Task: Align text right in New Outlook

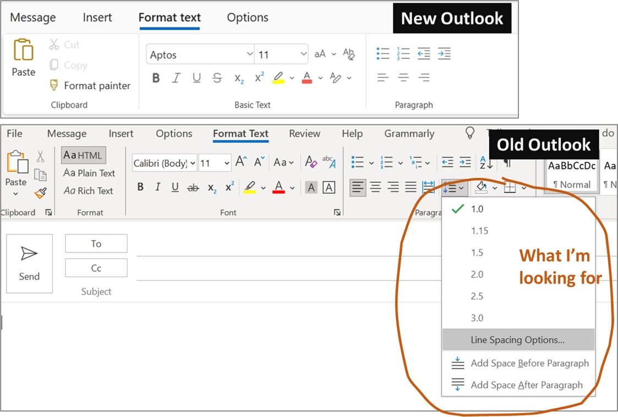Action: [x=424, y=77]
